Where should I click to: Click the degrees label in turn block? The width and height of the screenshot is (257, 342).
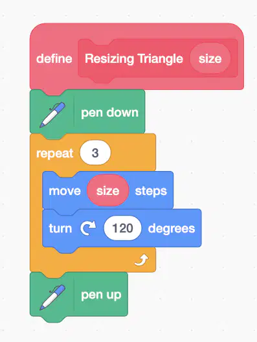pyautogui.click(x=172, y=229)
